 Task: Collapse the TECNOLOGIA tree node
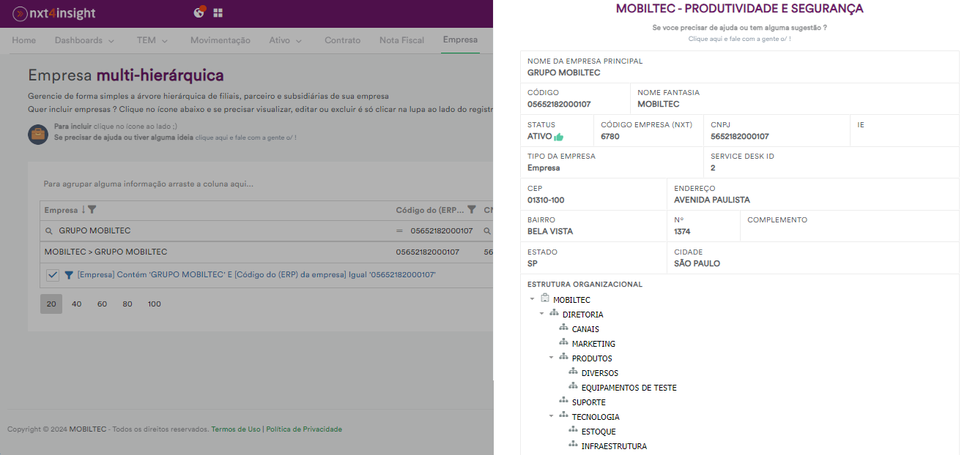(551, 416)
